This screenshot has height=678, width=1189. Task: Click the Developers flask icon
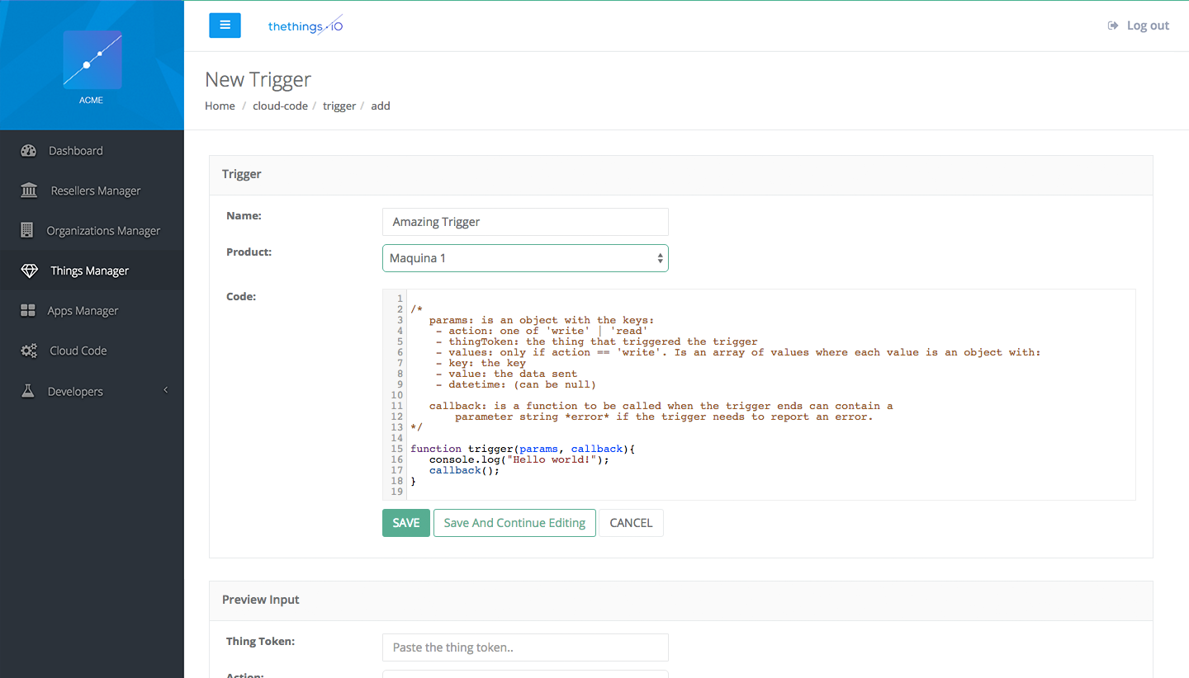click(28, 391)
